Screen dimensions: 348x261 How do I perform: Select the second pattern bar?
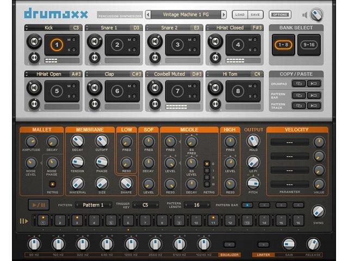(264, 205)
